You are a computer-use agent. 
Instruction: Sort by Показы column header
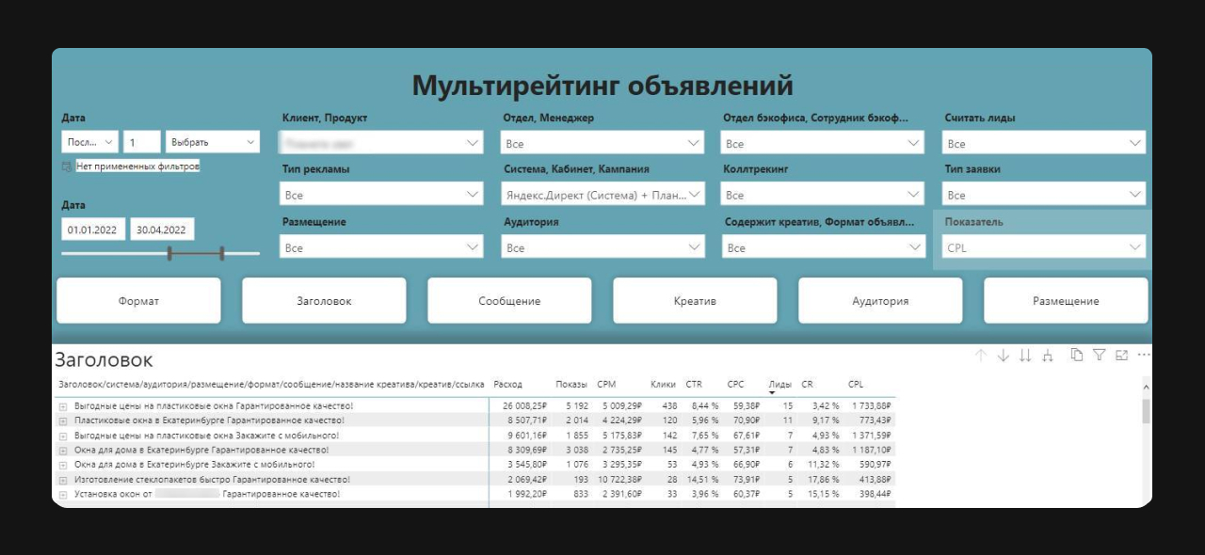click(x=570, y=384)
